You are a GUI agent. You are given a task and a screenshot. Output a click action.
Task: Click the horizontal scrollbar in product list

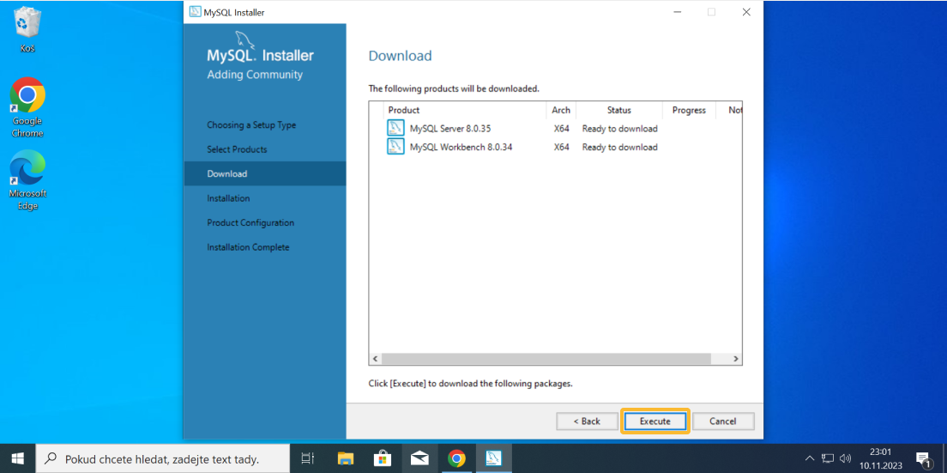click(x=546, y=358)
